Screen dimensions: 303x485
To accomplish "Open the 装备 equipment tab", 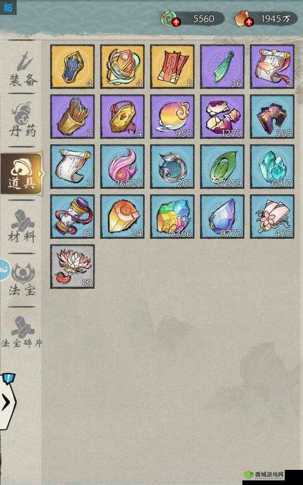I will [x=22, y=69].
